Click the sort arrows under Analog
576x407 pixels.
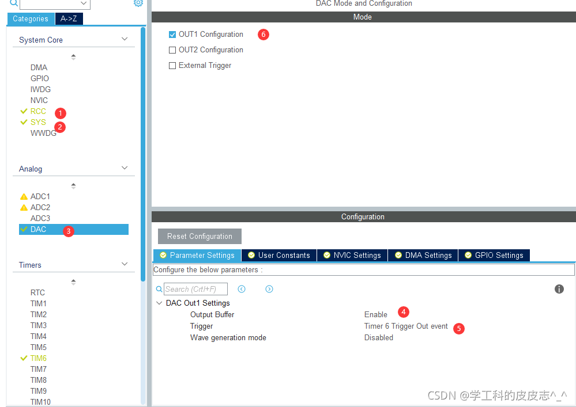[73, 186]
